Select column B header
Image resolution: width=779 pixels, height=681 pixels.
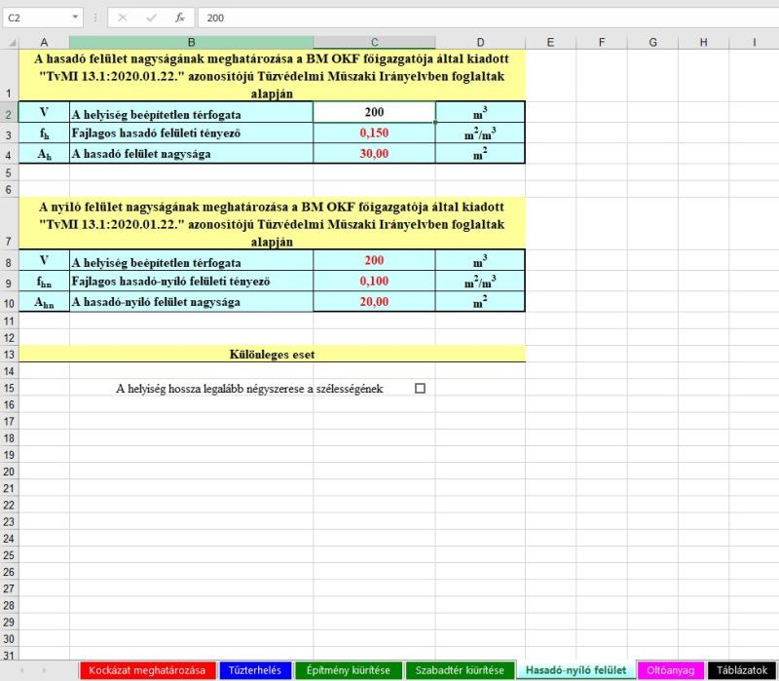pos(191,43)
